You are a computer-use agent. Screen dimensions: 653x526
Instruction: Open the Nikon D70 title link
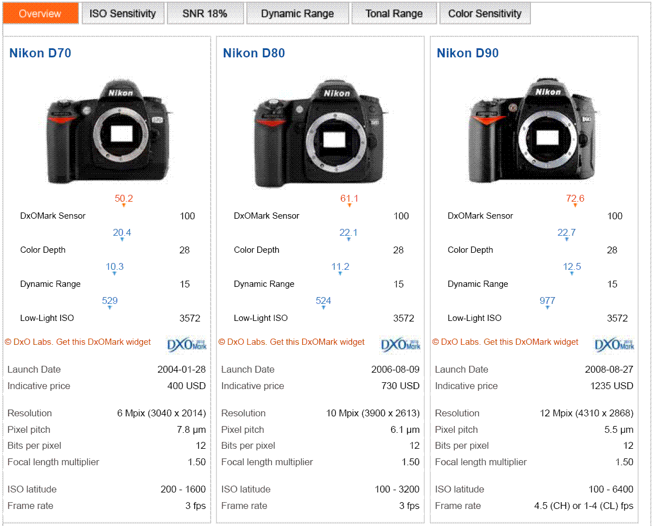[40, 53]
